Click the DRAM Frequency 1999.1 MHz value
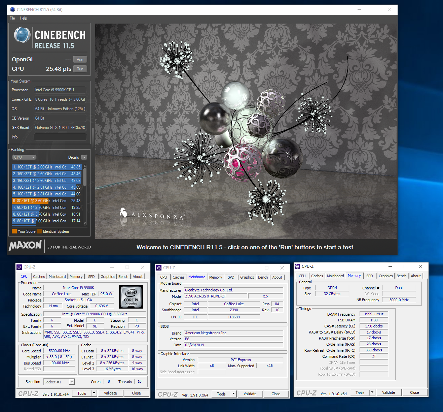 click(374, 314)
